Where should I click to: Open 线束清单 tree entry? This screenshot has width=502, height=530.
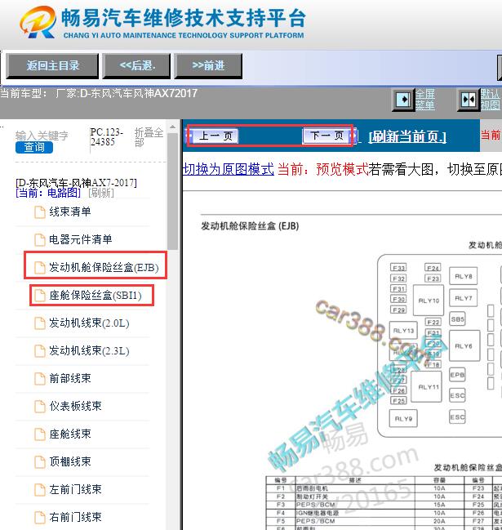[70, 212]
